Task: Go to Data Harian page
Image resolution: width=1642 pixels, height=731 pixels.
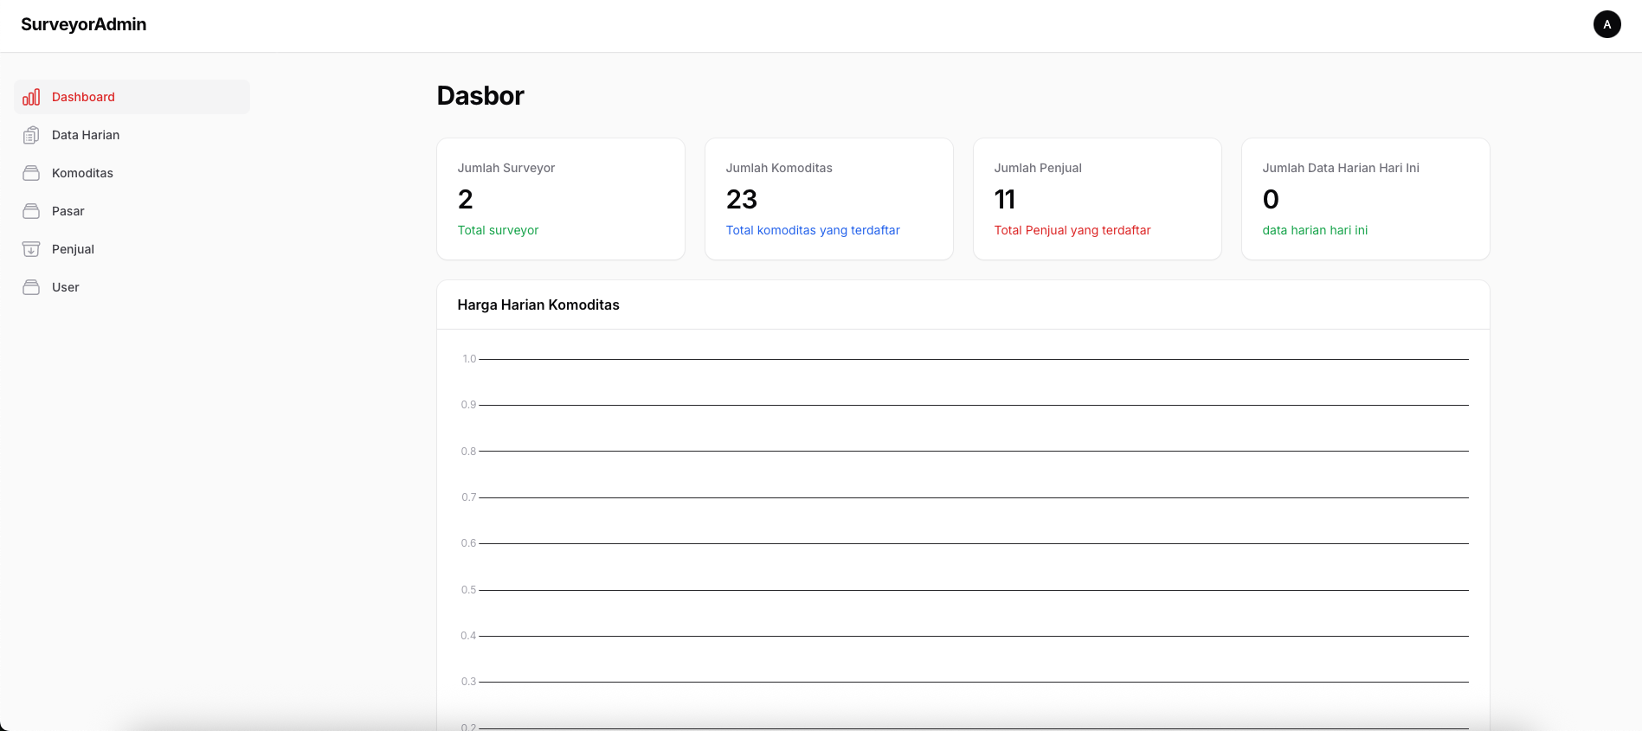Action: 86,135
